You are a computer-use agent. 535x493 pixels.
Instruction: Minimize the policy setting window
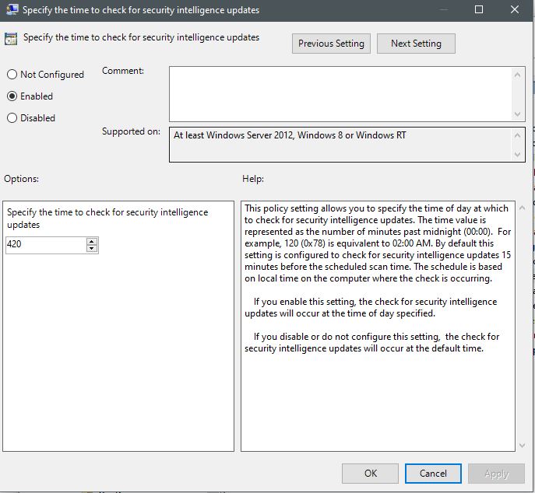pos(444,9)
